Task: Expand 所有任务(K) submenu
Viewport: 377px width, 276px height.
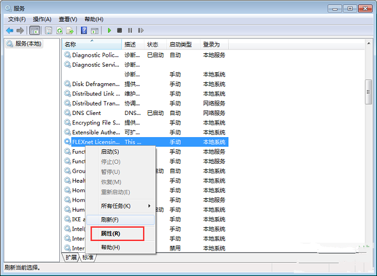Action: tap(120, 206)
